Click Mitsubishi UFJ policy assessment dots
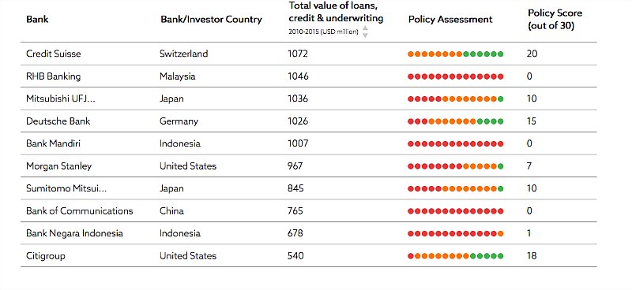Image resolution: width=632 pixels, height=290 pixels. 456,99
